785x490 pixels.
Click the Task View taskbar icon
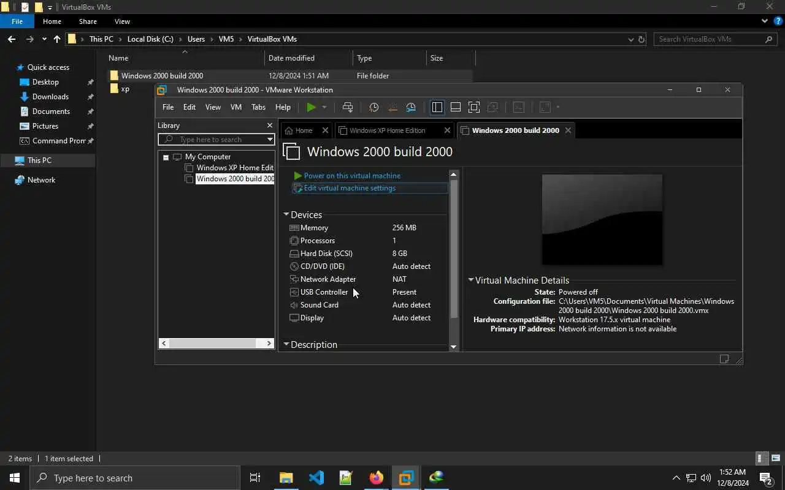coord(255,478)
